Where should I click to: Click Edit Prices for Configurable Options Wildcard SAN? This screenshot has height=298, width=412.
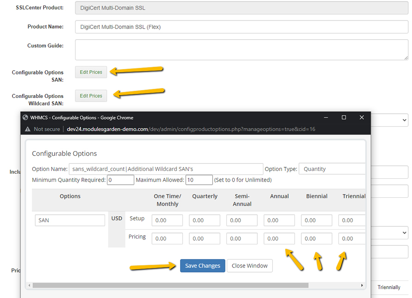(x=91, y=96)
